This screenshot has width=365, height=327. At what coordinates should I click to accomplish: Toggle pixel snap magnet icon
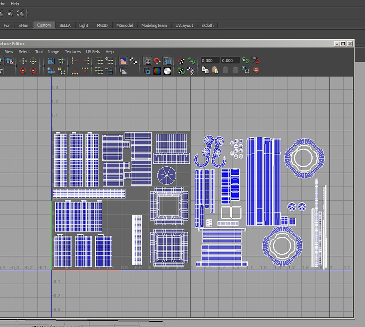pyautogui.click(x=157, y=61)
